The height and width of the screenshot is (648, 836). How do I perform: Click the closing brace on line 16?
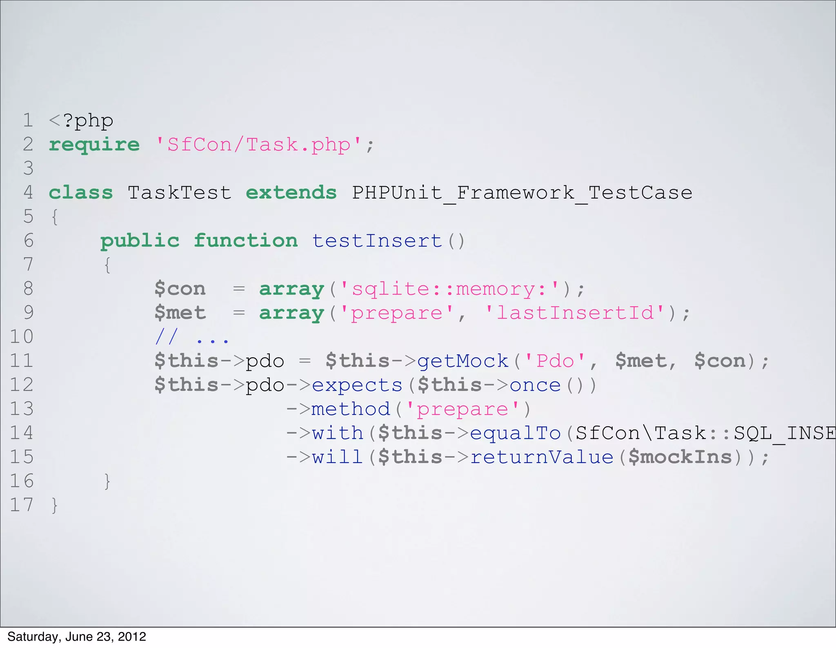pos(107,482)
